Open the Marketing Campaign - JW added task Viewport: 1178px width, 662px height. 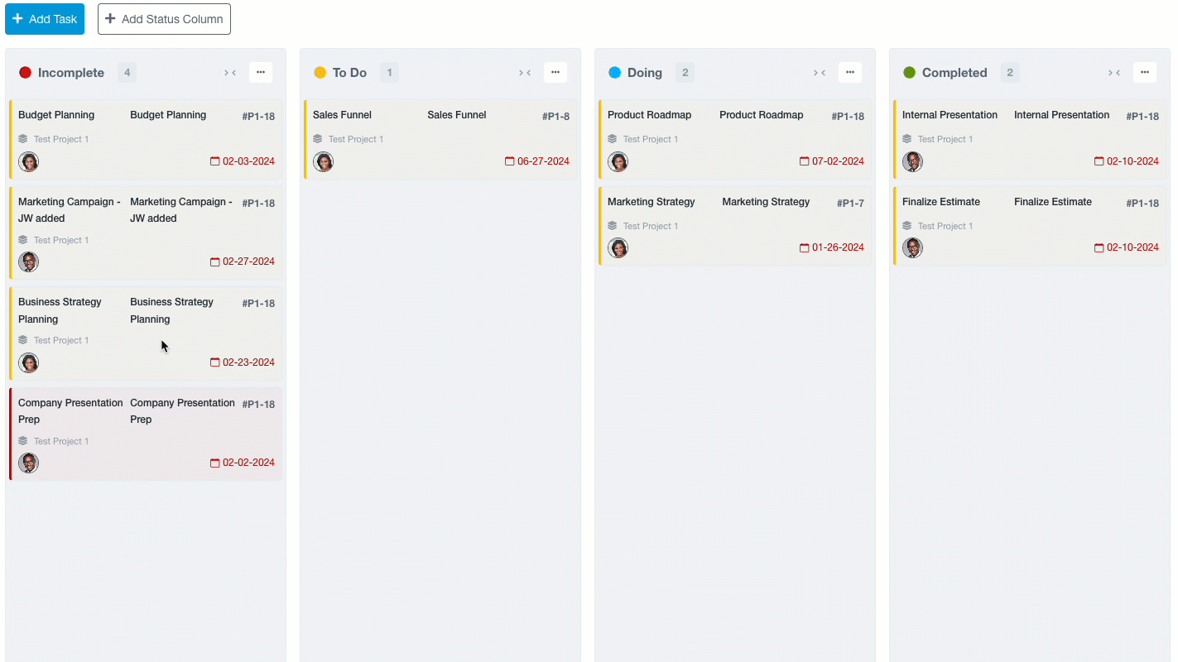pyautogui.click(x=70, y=210)
